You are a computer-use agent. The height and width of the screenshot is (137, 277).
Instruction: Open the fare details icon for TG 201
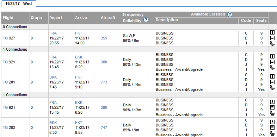point(272,82)
